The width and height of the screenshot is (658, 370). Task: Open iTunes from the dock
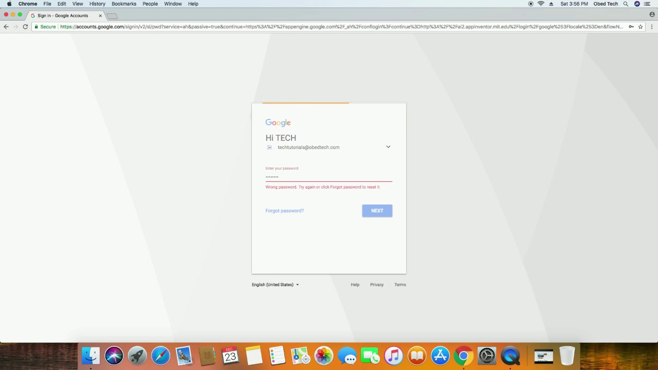click(x=393, y=356)
